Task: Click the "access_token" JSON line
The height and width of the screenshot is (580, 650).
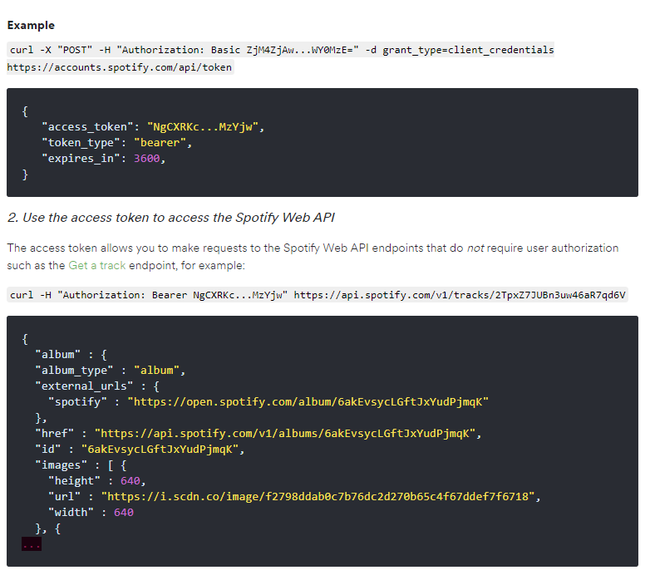Action: pos(153,127)
